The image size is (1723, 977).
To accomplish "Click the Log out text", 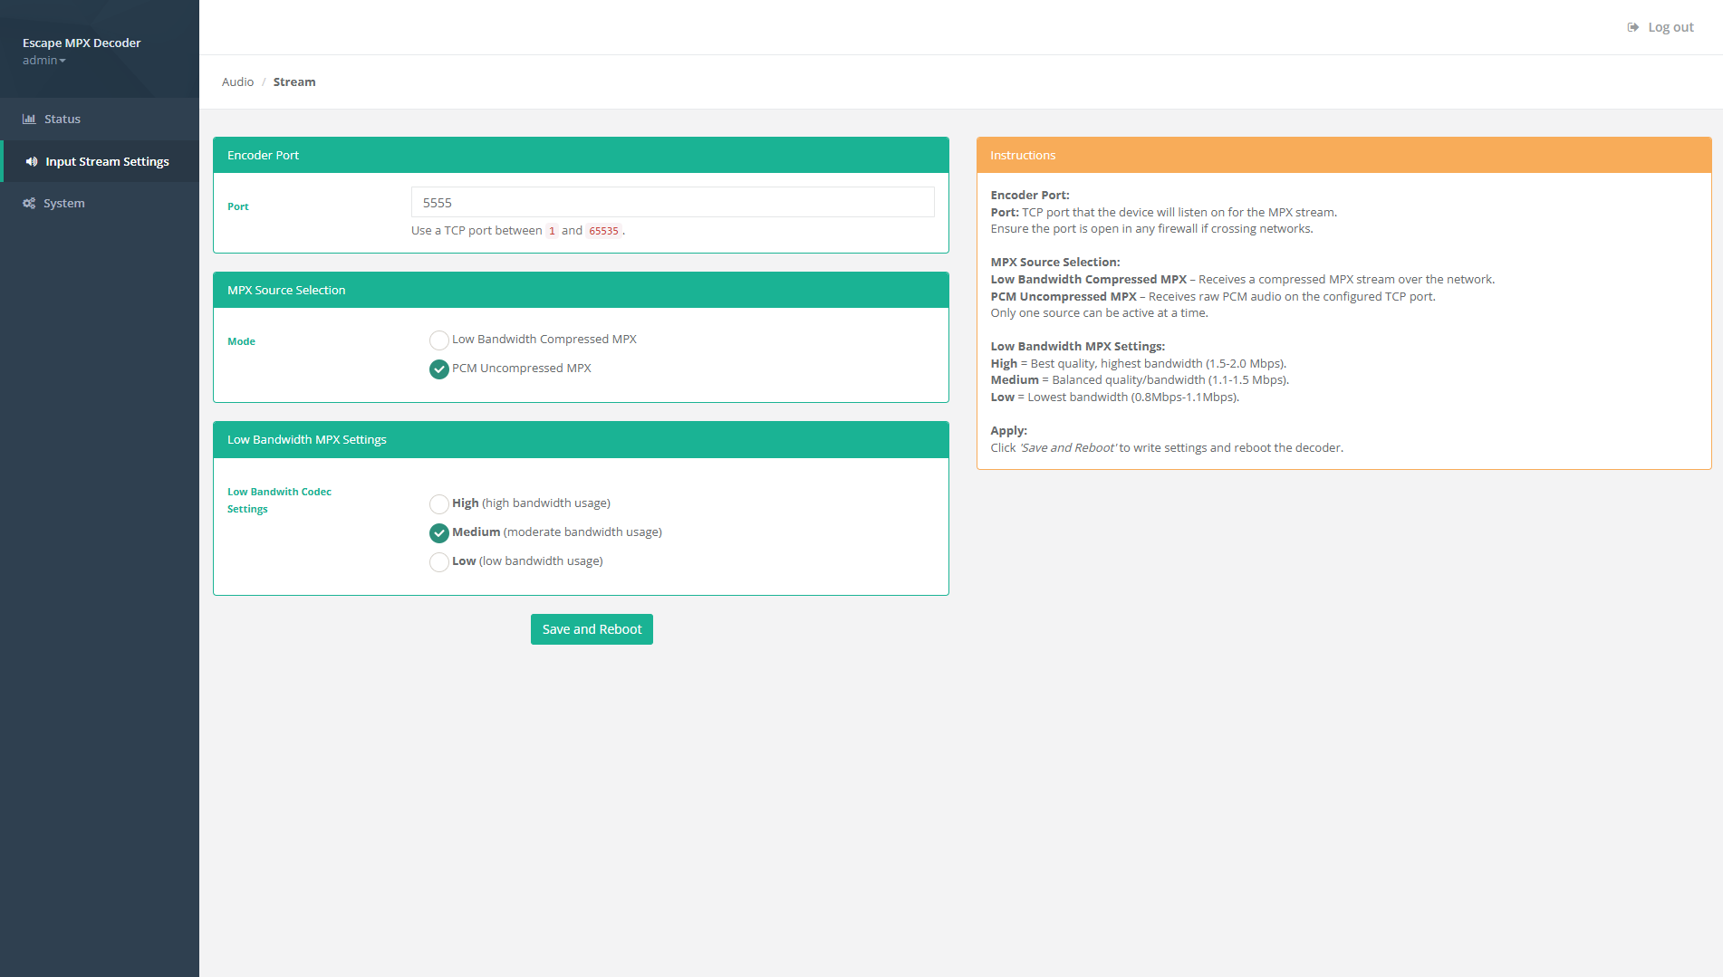I will coord(1670,26).
